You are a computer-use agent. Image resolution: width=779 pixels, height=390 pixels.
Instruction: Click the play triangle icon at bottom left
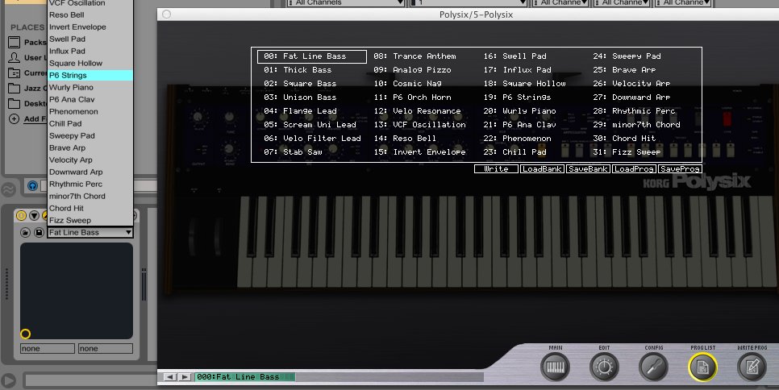(x=8, y=380)
